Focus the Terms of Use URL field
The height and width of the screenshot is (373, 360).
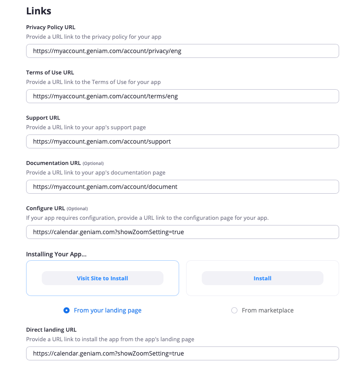(183, 96)
